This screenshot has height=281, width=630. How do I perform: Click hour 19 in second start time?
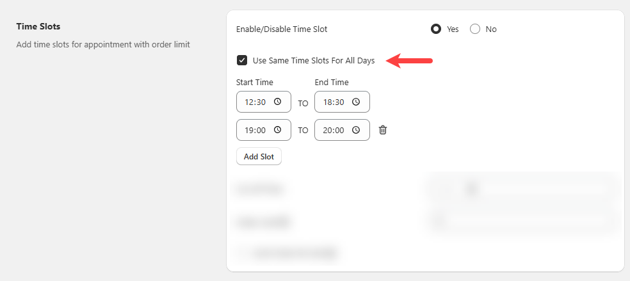[x=249, y=130]
